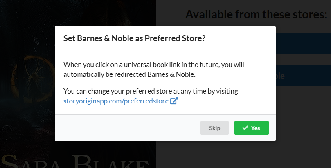Click the external link icon

pyautogui.click(x=174, y=101)
